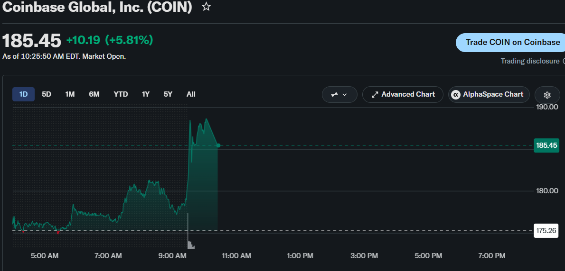
Task: Switch to the 1M range
Action: pos(70,94)
